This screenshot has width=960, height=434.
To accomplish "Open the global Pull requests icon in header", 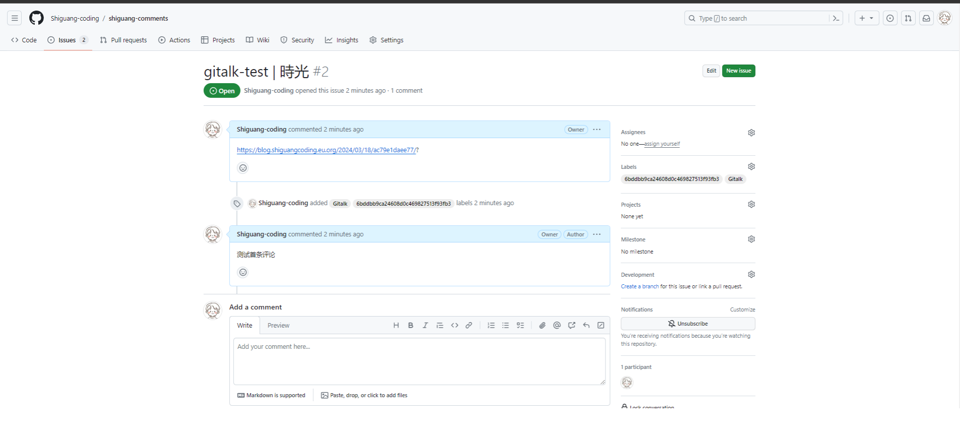I will [x=909, y=19].
